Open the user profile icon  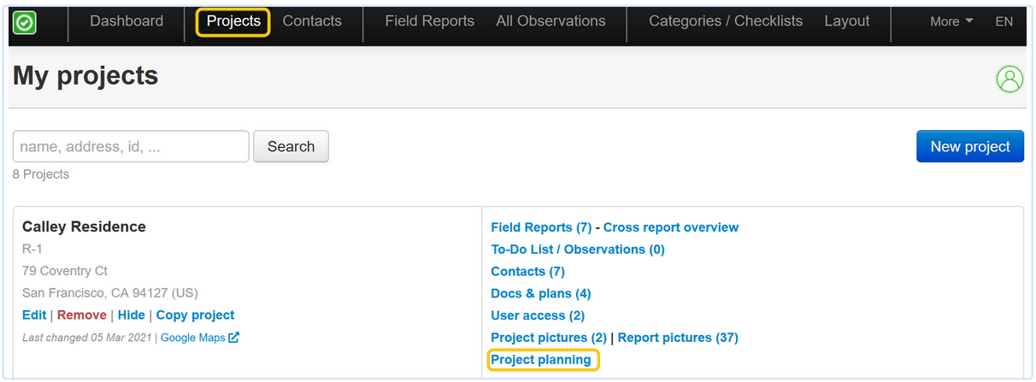(1010, 79)
